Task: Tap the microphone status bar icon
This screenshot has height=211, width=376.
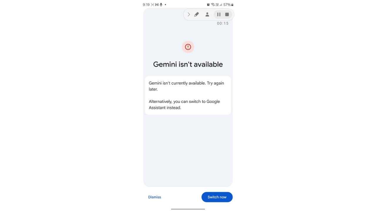Action: (x=161, y=5)
